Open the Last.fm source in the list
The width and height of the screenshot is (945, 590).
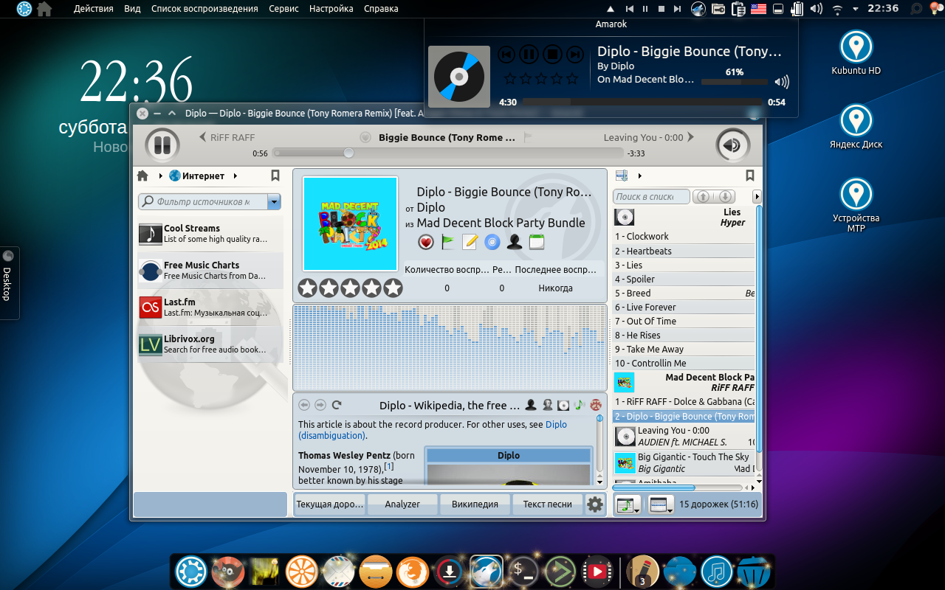(210, 308)
